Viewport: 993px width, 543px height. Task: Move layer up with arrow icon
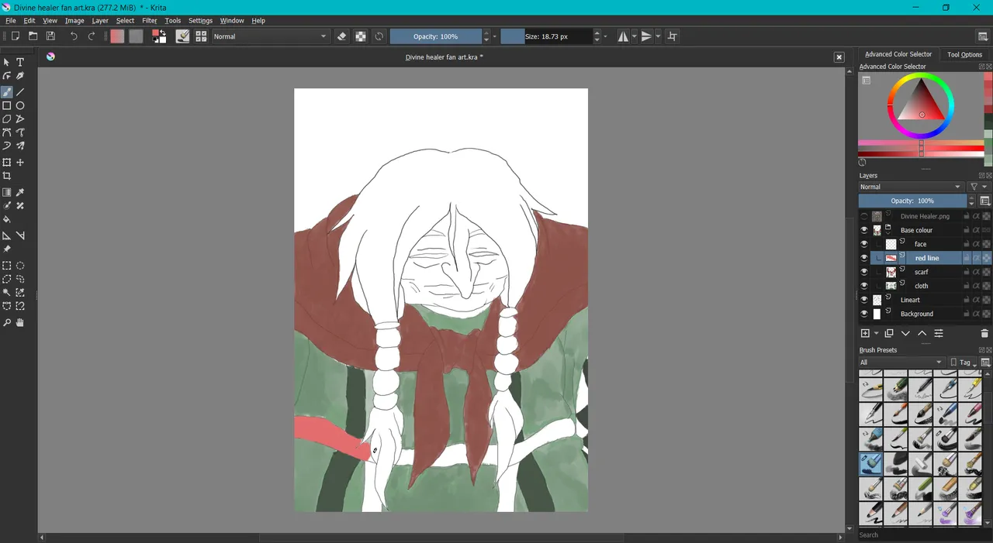click(x=922, y=333)
